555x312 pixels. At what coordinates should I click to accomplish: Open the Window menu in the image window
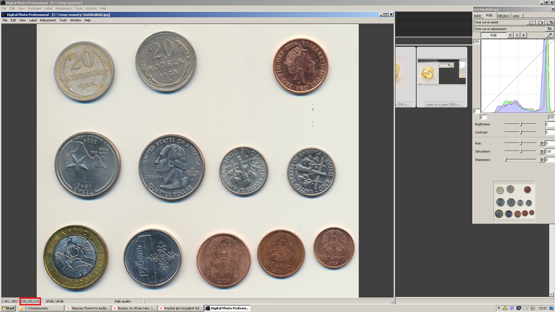[x=75, y=20]
